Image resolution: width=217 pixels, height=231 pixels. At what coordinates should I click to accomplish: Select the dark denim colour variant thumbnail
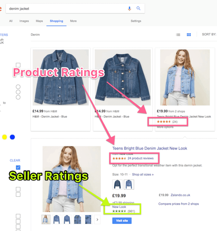pyautogui.click(x=117, y=184)
